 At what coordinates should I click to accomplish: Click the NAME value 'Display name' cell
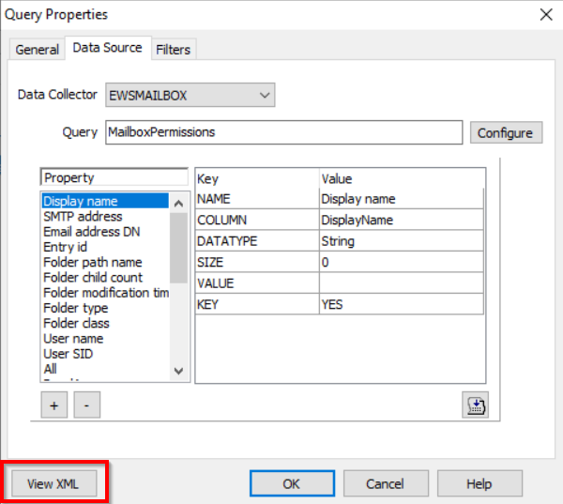click(402, 199)
